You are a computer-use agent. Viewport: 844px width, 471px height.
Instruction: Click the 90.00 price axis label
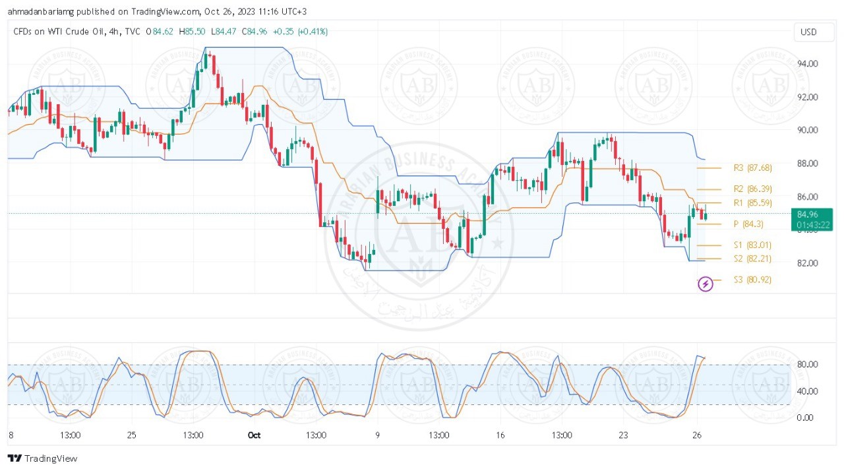click(x=808, y=130)
